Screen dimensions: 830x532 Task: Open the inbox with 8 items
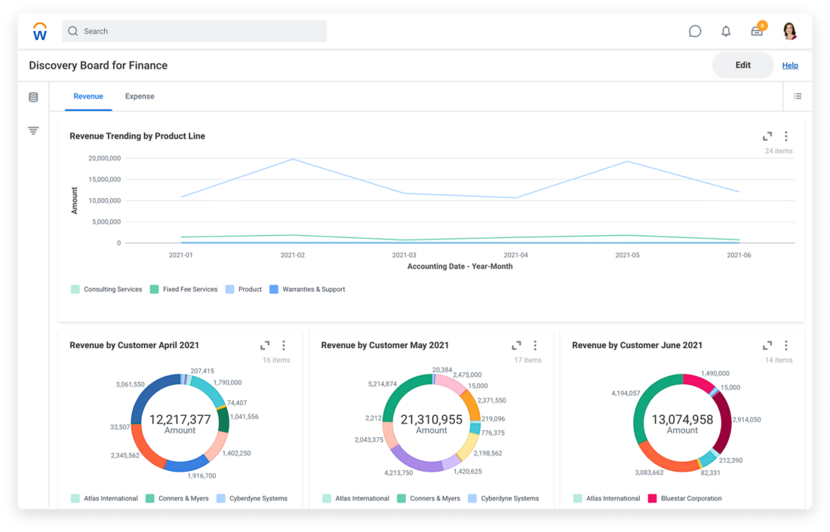(x=756, y=31)
